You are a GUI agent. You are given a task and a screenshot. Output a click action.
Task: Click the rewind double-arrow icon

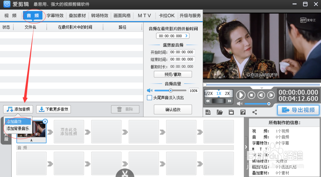[208, 101]
